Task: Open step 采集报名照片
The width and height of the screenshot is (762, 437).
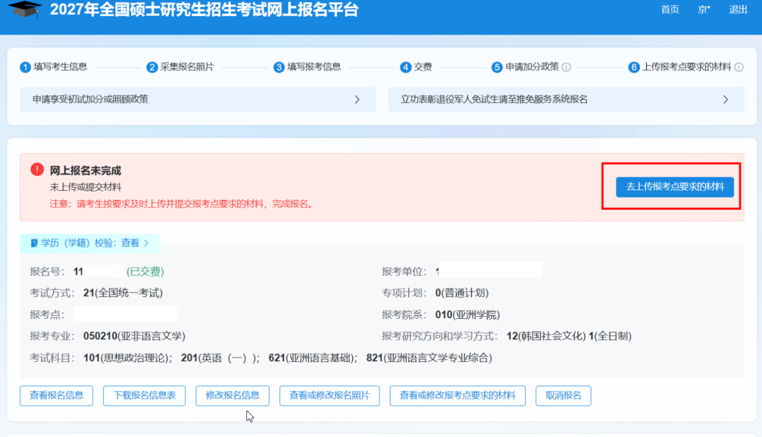Action: [187, 67]
